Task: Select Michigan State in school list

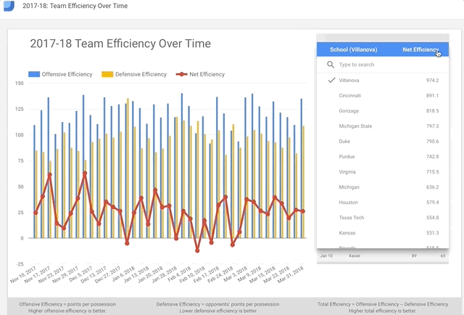Action: (383, 126)
